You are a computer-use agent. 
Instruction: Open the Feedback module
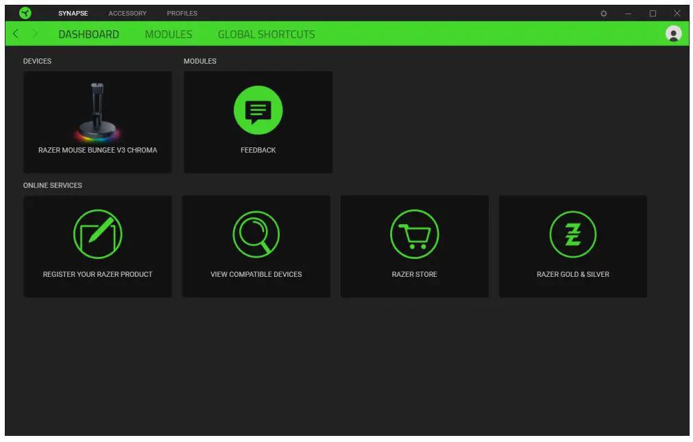258,122
